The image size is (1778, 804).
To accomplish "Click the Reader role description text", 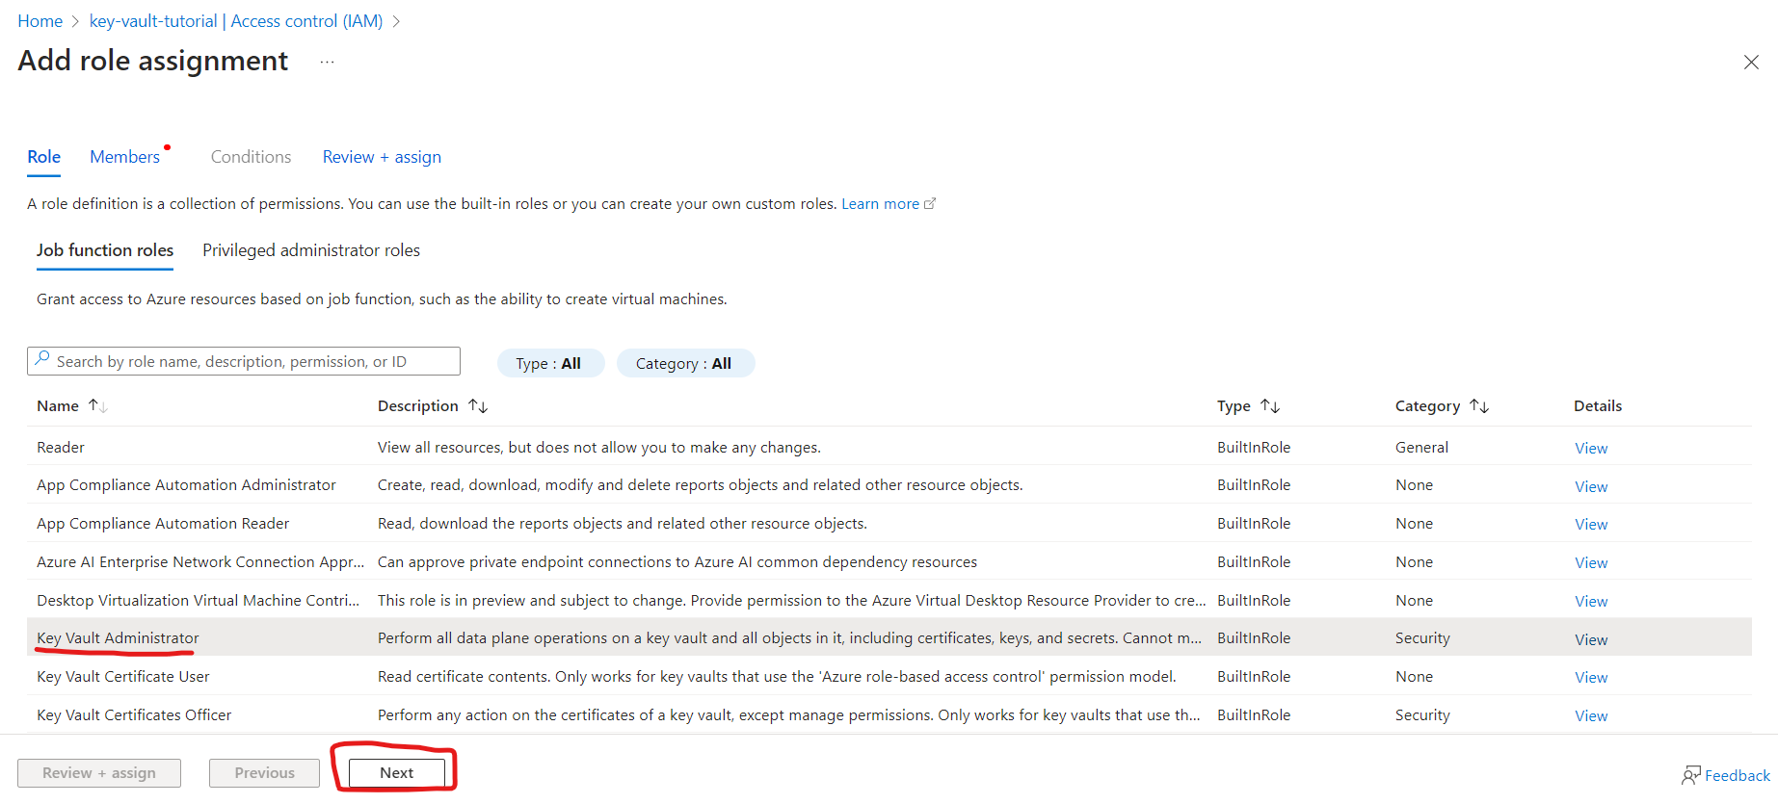I will click(x=599, y=447).
